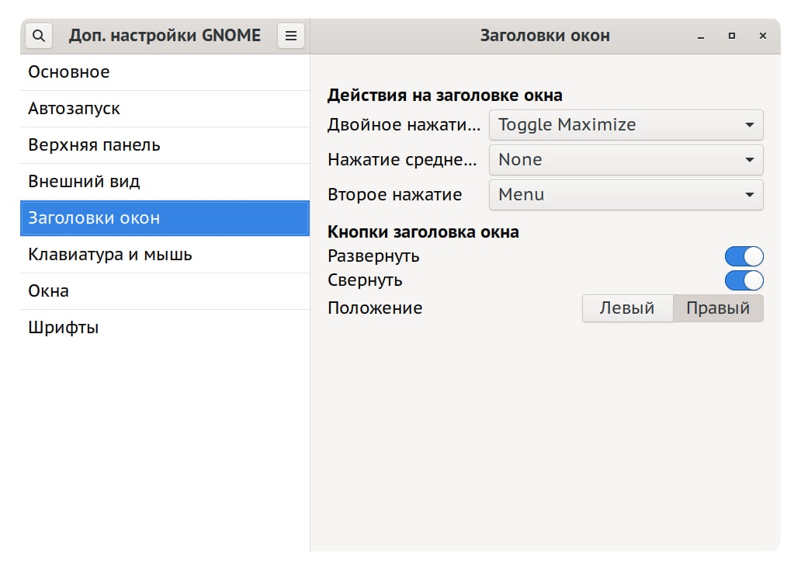Toggle the Развернуть switch

[744, 256]
